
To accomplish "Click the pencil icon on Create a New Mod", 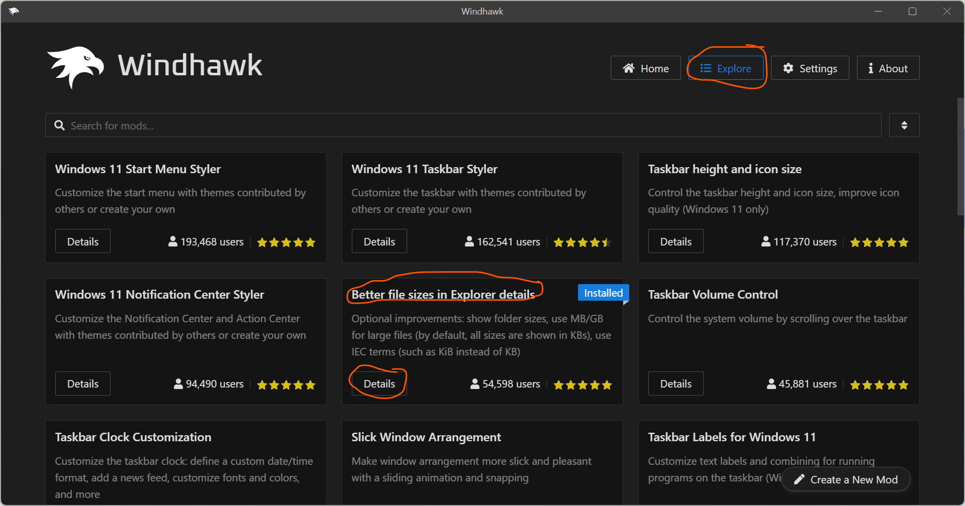I will 799,479.
